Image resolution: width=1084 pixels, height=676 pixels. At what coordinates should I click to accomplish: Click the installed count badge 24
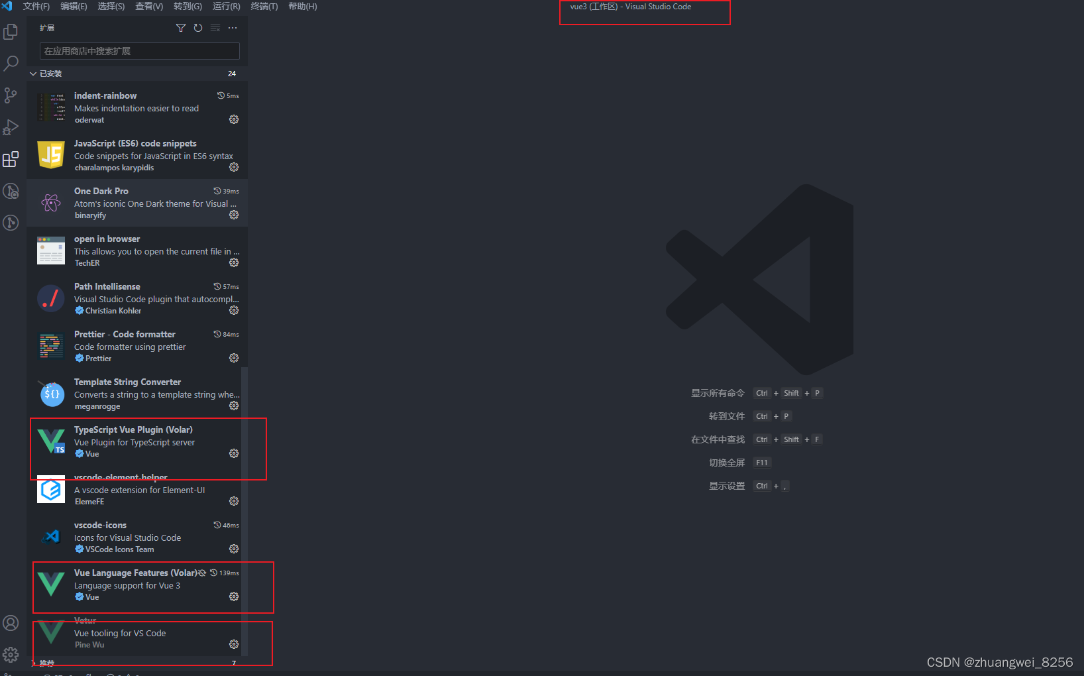(232, 74)
